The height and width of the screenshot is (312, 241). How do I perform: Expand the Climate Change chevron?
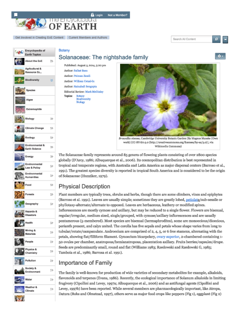click(x=52, y=128)
